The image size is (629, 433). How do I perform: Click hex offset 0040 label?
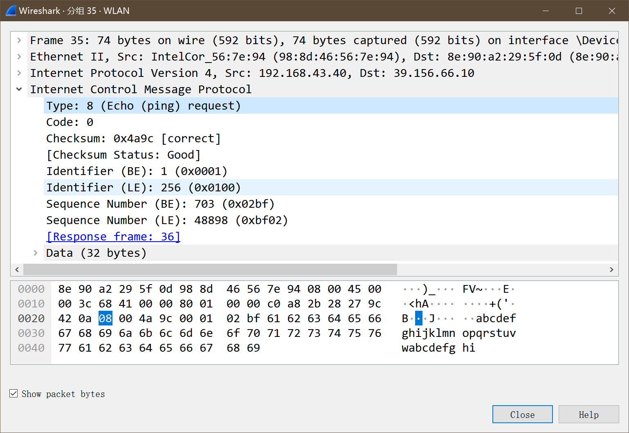(x=31, y=348)
